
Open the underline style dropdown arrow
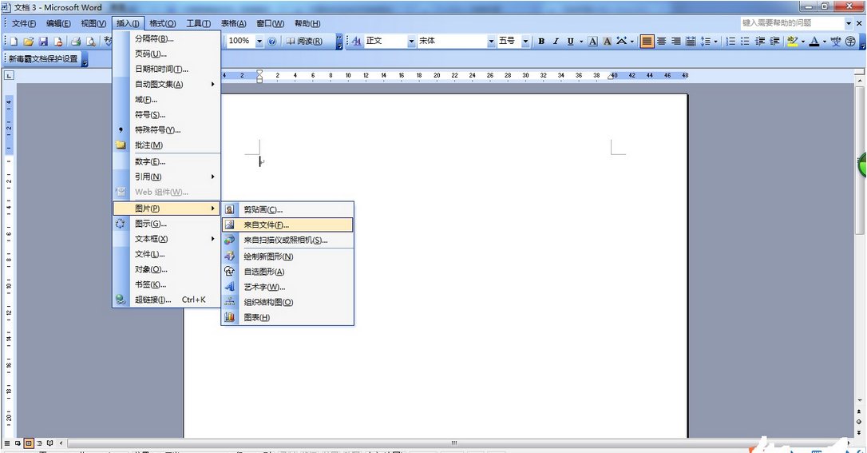[x=581, y=42]
